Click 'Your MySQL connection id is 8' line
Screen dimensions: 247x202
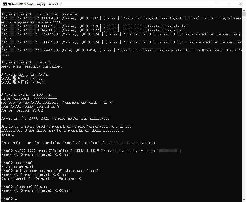[30, 106]
